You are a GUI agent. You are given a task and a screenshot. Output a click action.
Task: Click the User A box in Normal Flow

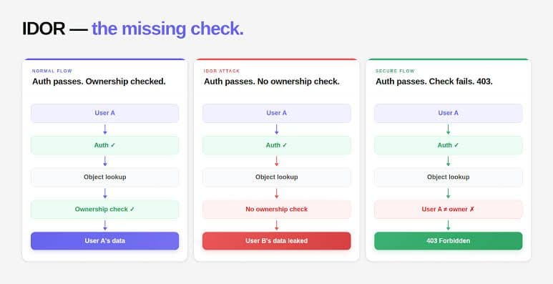(x=104, y=113)
